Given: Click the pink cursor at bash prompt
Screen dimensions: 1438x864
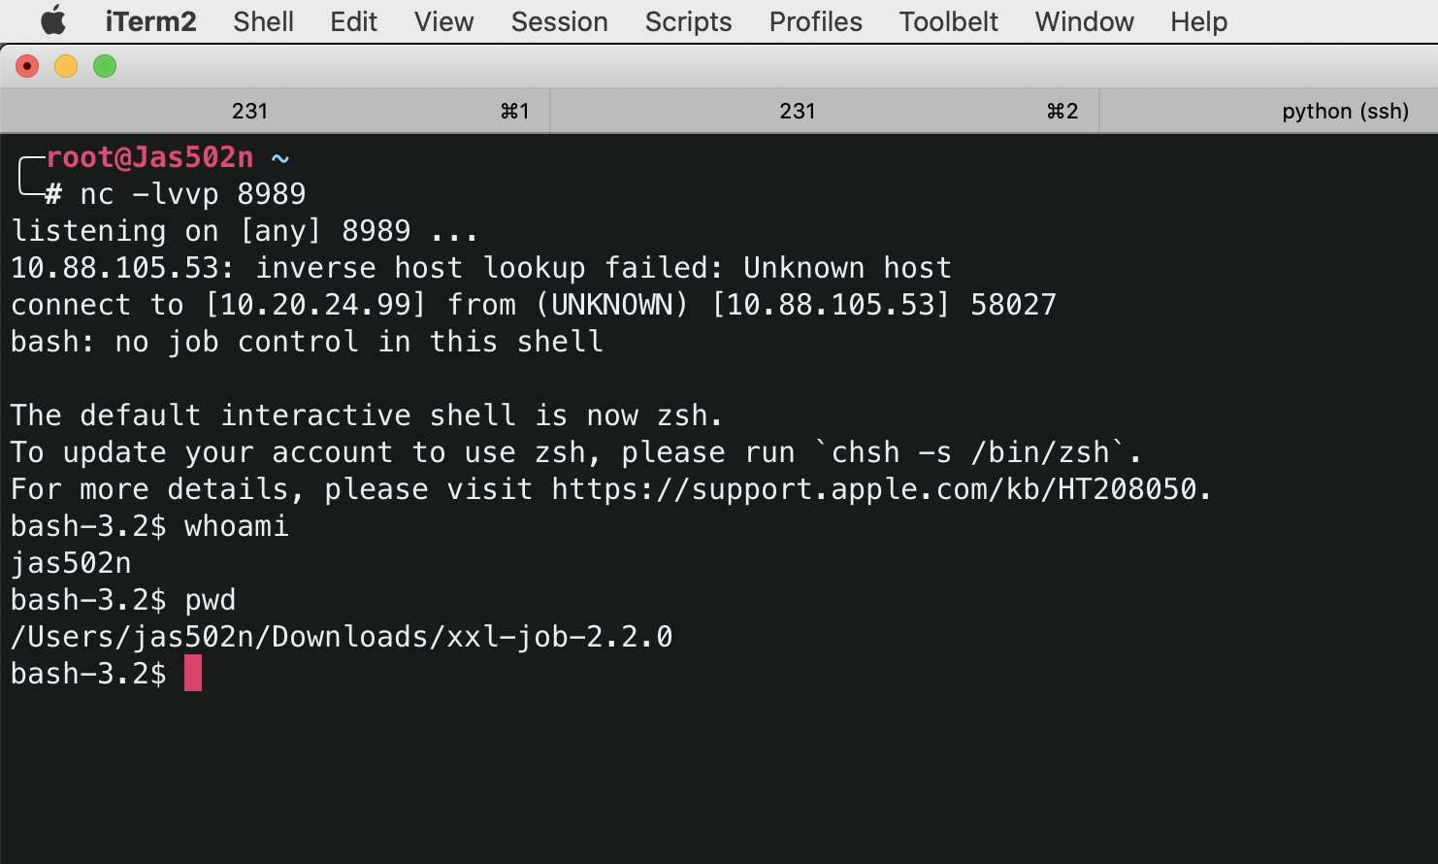Looking at the screenshot, I should [x=193, y=673].
